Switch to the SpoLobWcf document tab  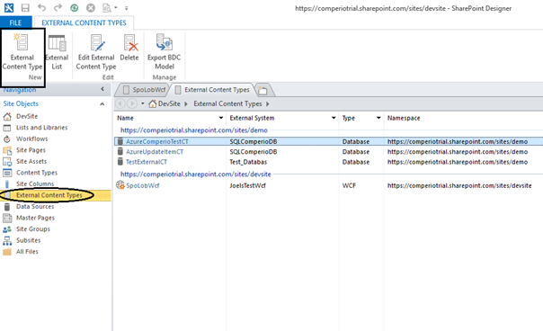[x=144, y=90]
